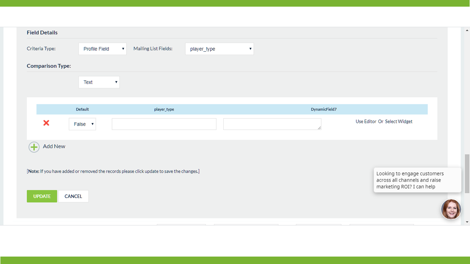This screenshot has height=264, width=470.
Task: Click the player_type column header
Action: point(164,109)
